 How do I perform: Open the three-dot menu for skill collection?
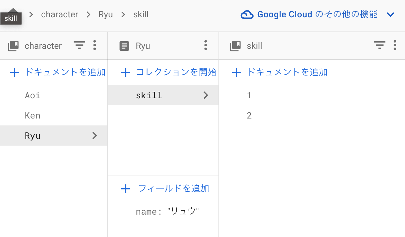pos(395,45)
